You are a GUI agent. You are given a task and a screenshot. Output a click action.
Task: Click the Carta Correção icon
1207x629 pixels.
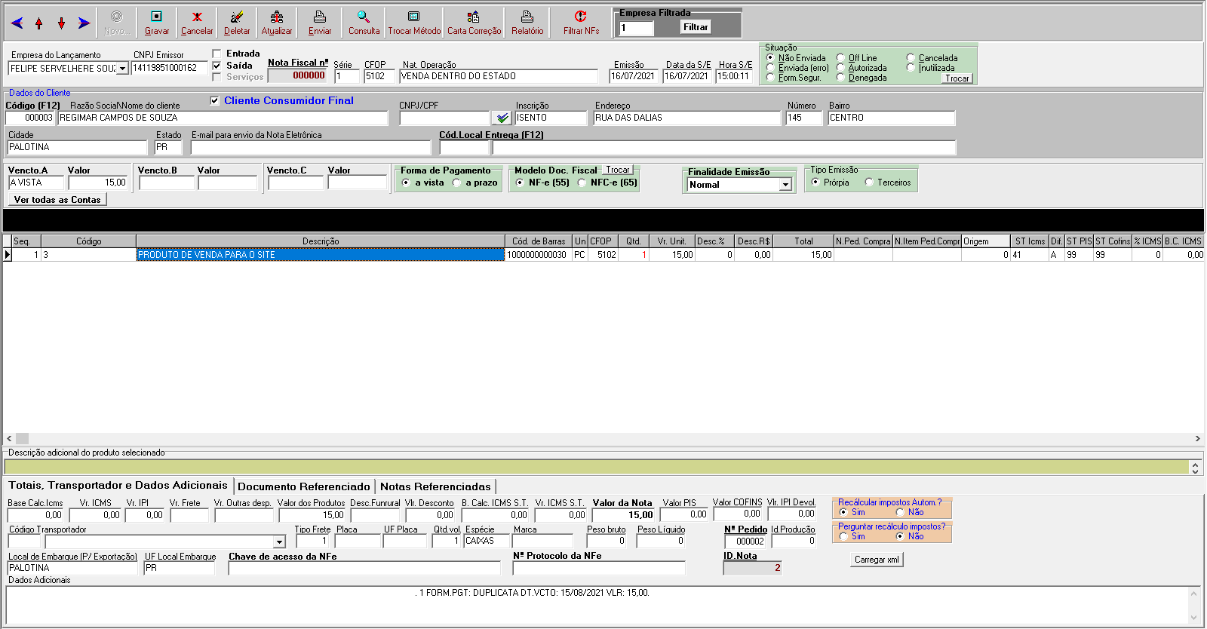point(474,17)
